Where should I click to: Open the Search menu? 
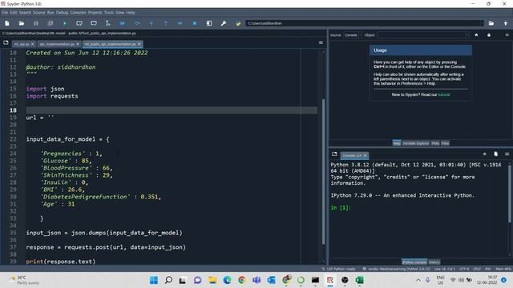tap(25, 13)
